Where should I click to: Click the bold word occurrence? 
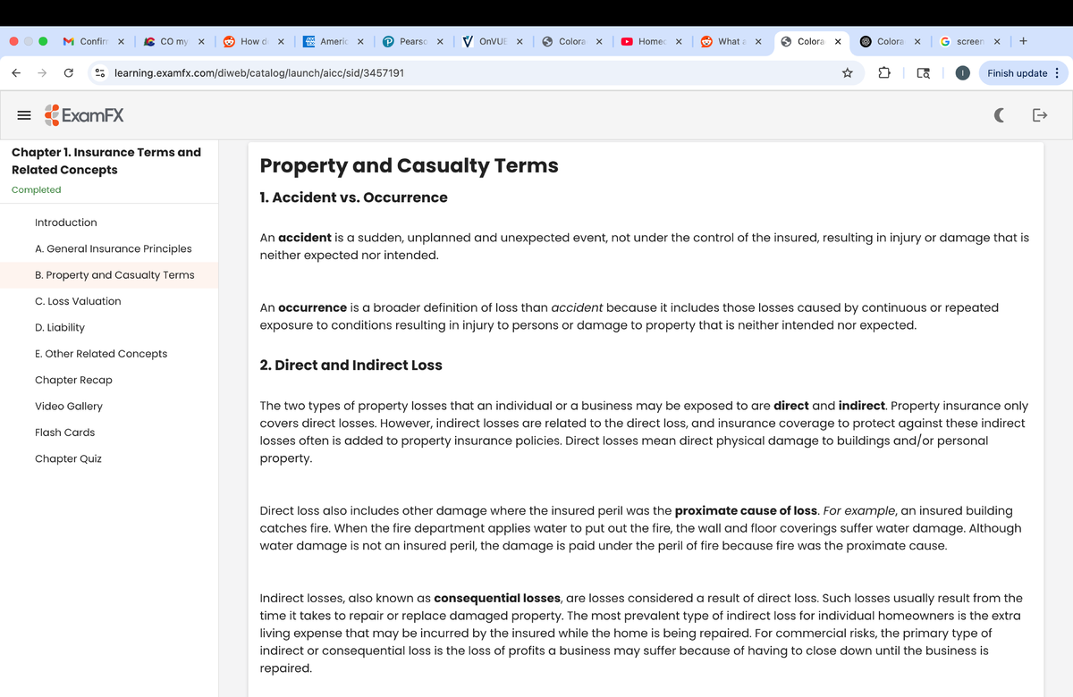(312, 307)
